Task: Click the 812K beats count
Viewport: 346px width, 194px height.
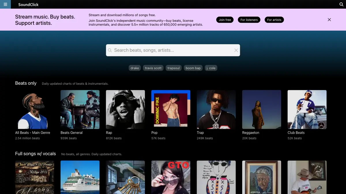Action: 114,138
